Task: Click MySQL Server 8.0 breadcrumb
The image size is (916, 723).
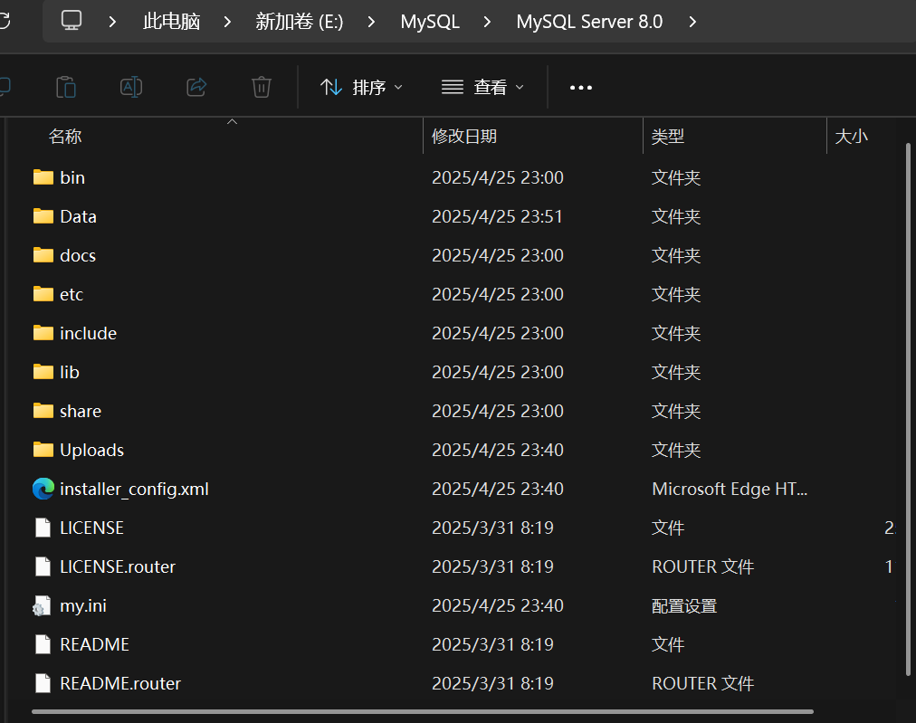Action: [589, 22]
